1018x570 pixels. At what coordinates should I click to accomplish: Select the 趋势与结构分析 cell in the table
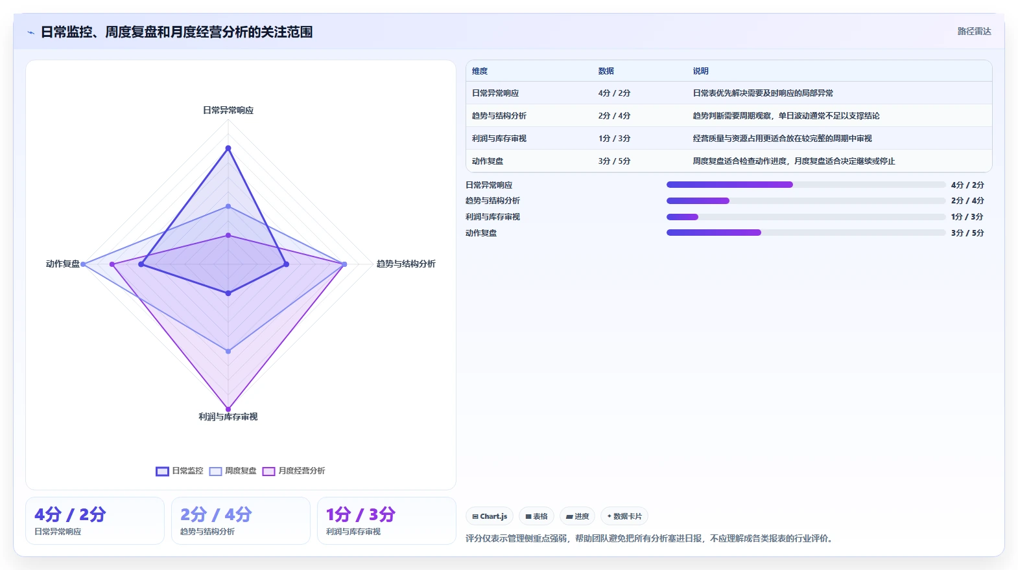499,116
